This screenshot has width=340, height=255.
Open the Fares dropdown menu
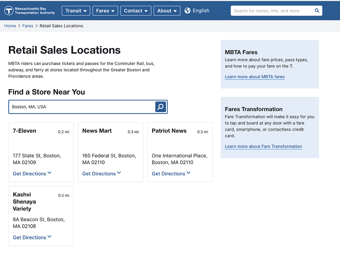pos(105,11)
